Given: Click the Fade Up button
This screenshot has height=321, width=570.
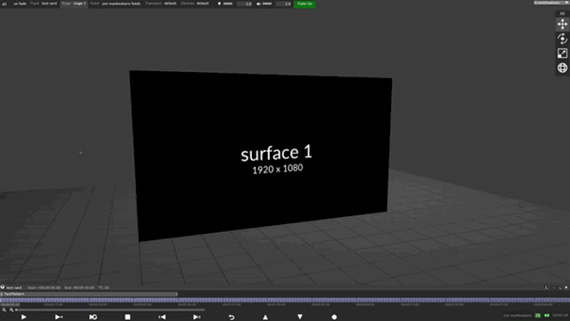Looking at the screenshot, I should (x=305, y=4).
